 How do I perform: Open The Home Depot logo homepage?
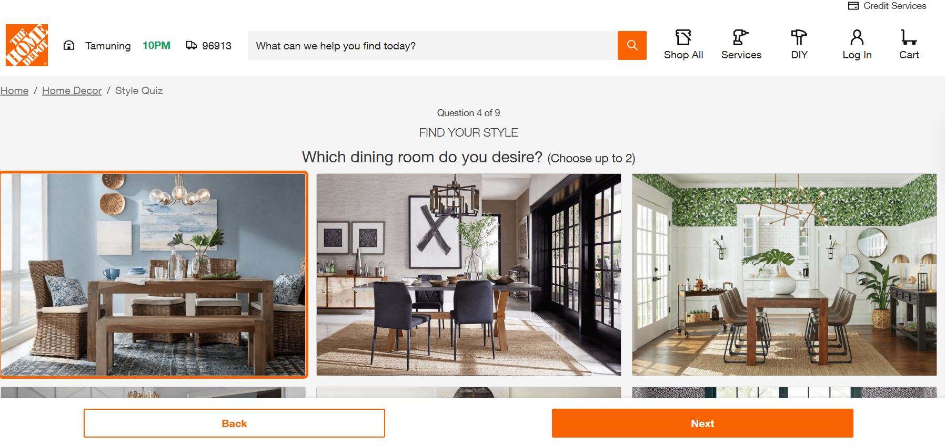(x=27, y=45)
